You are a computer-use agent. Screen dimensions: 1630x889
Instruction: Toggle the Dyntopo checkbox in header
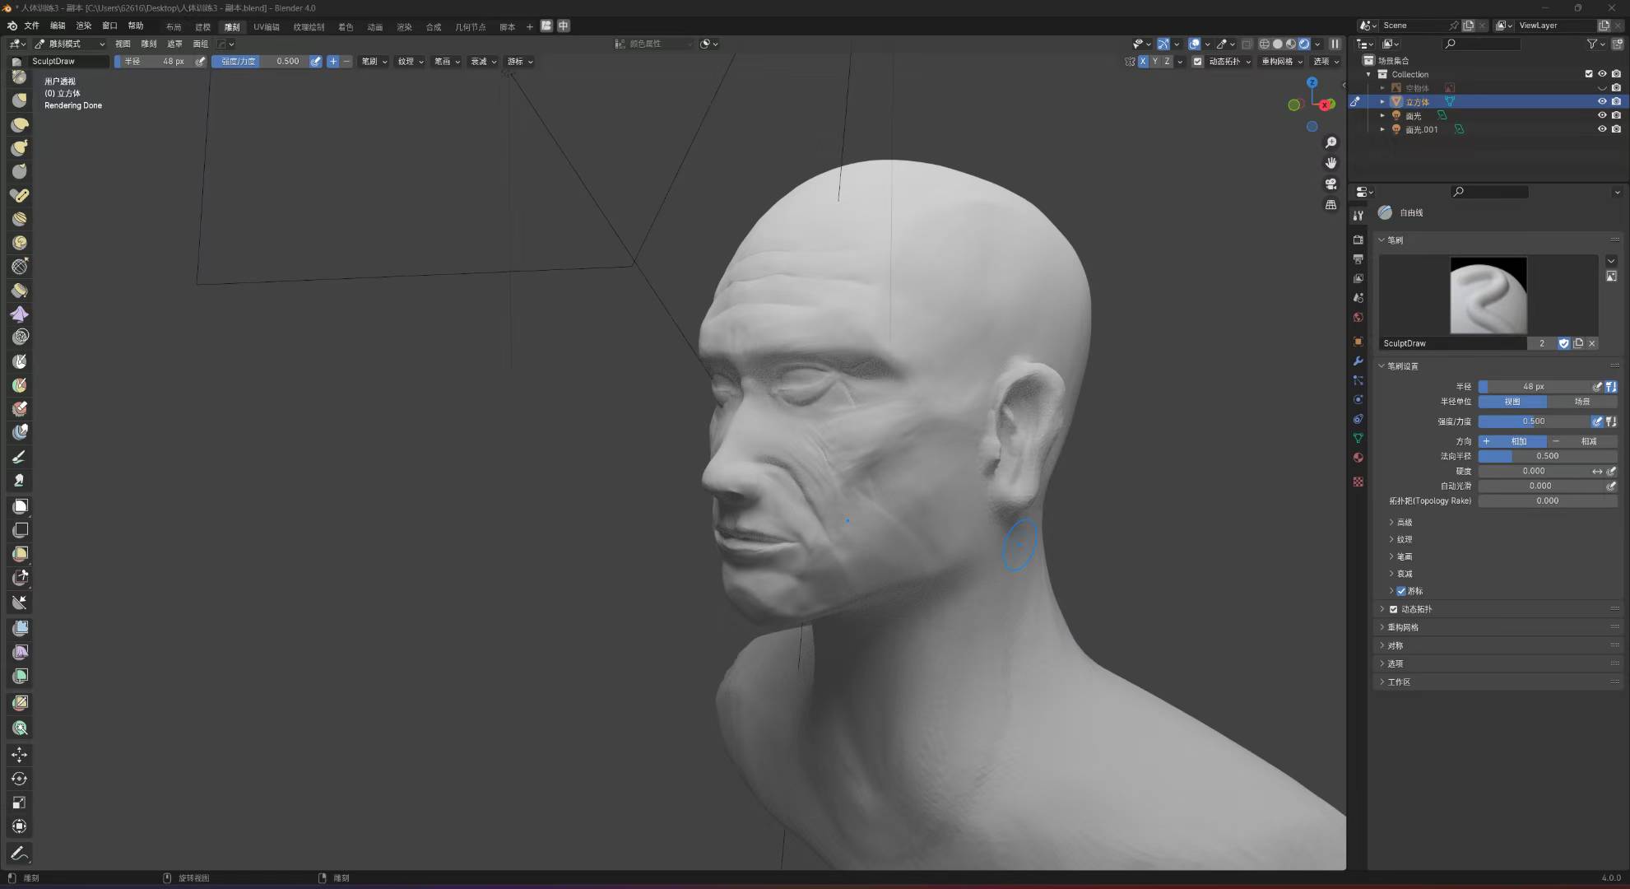coord(1197,62)
